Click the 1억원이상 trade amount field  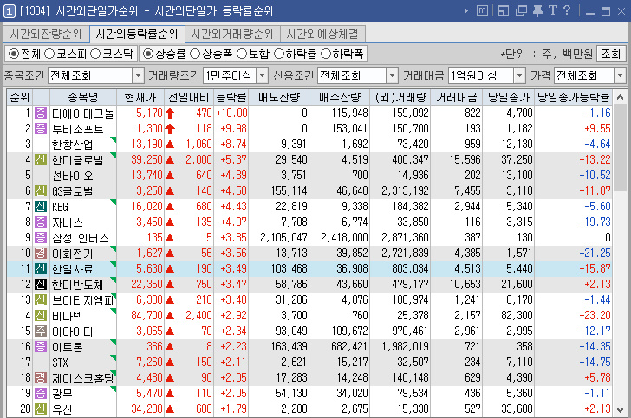(x=480, y=75)
